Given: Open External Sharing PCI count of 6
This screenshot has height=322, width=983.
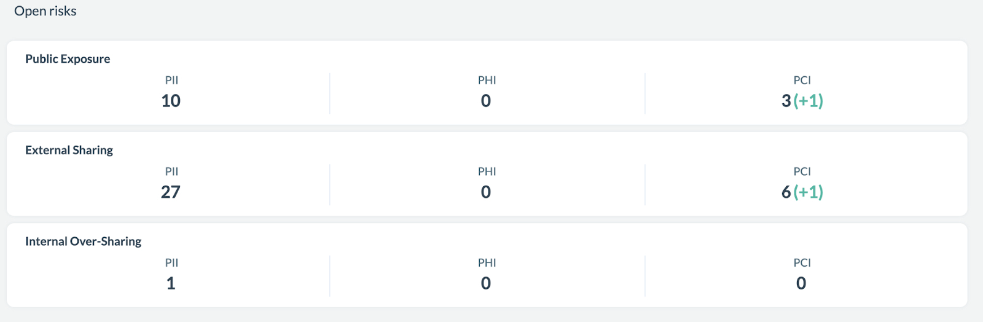Looking at the screenshot, I should pos(786,192).
